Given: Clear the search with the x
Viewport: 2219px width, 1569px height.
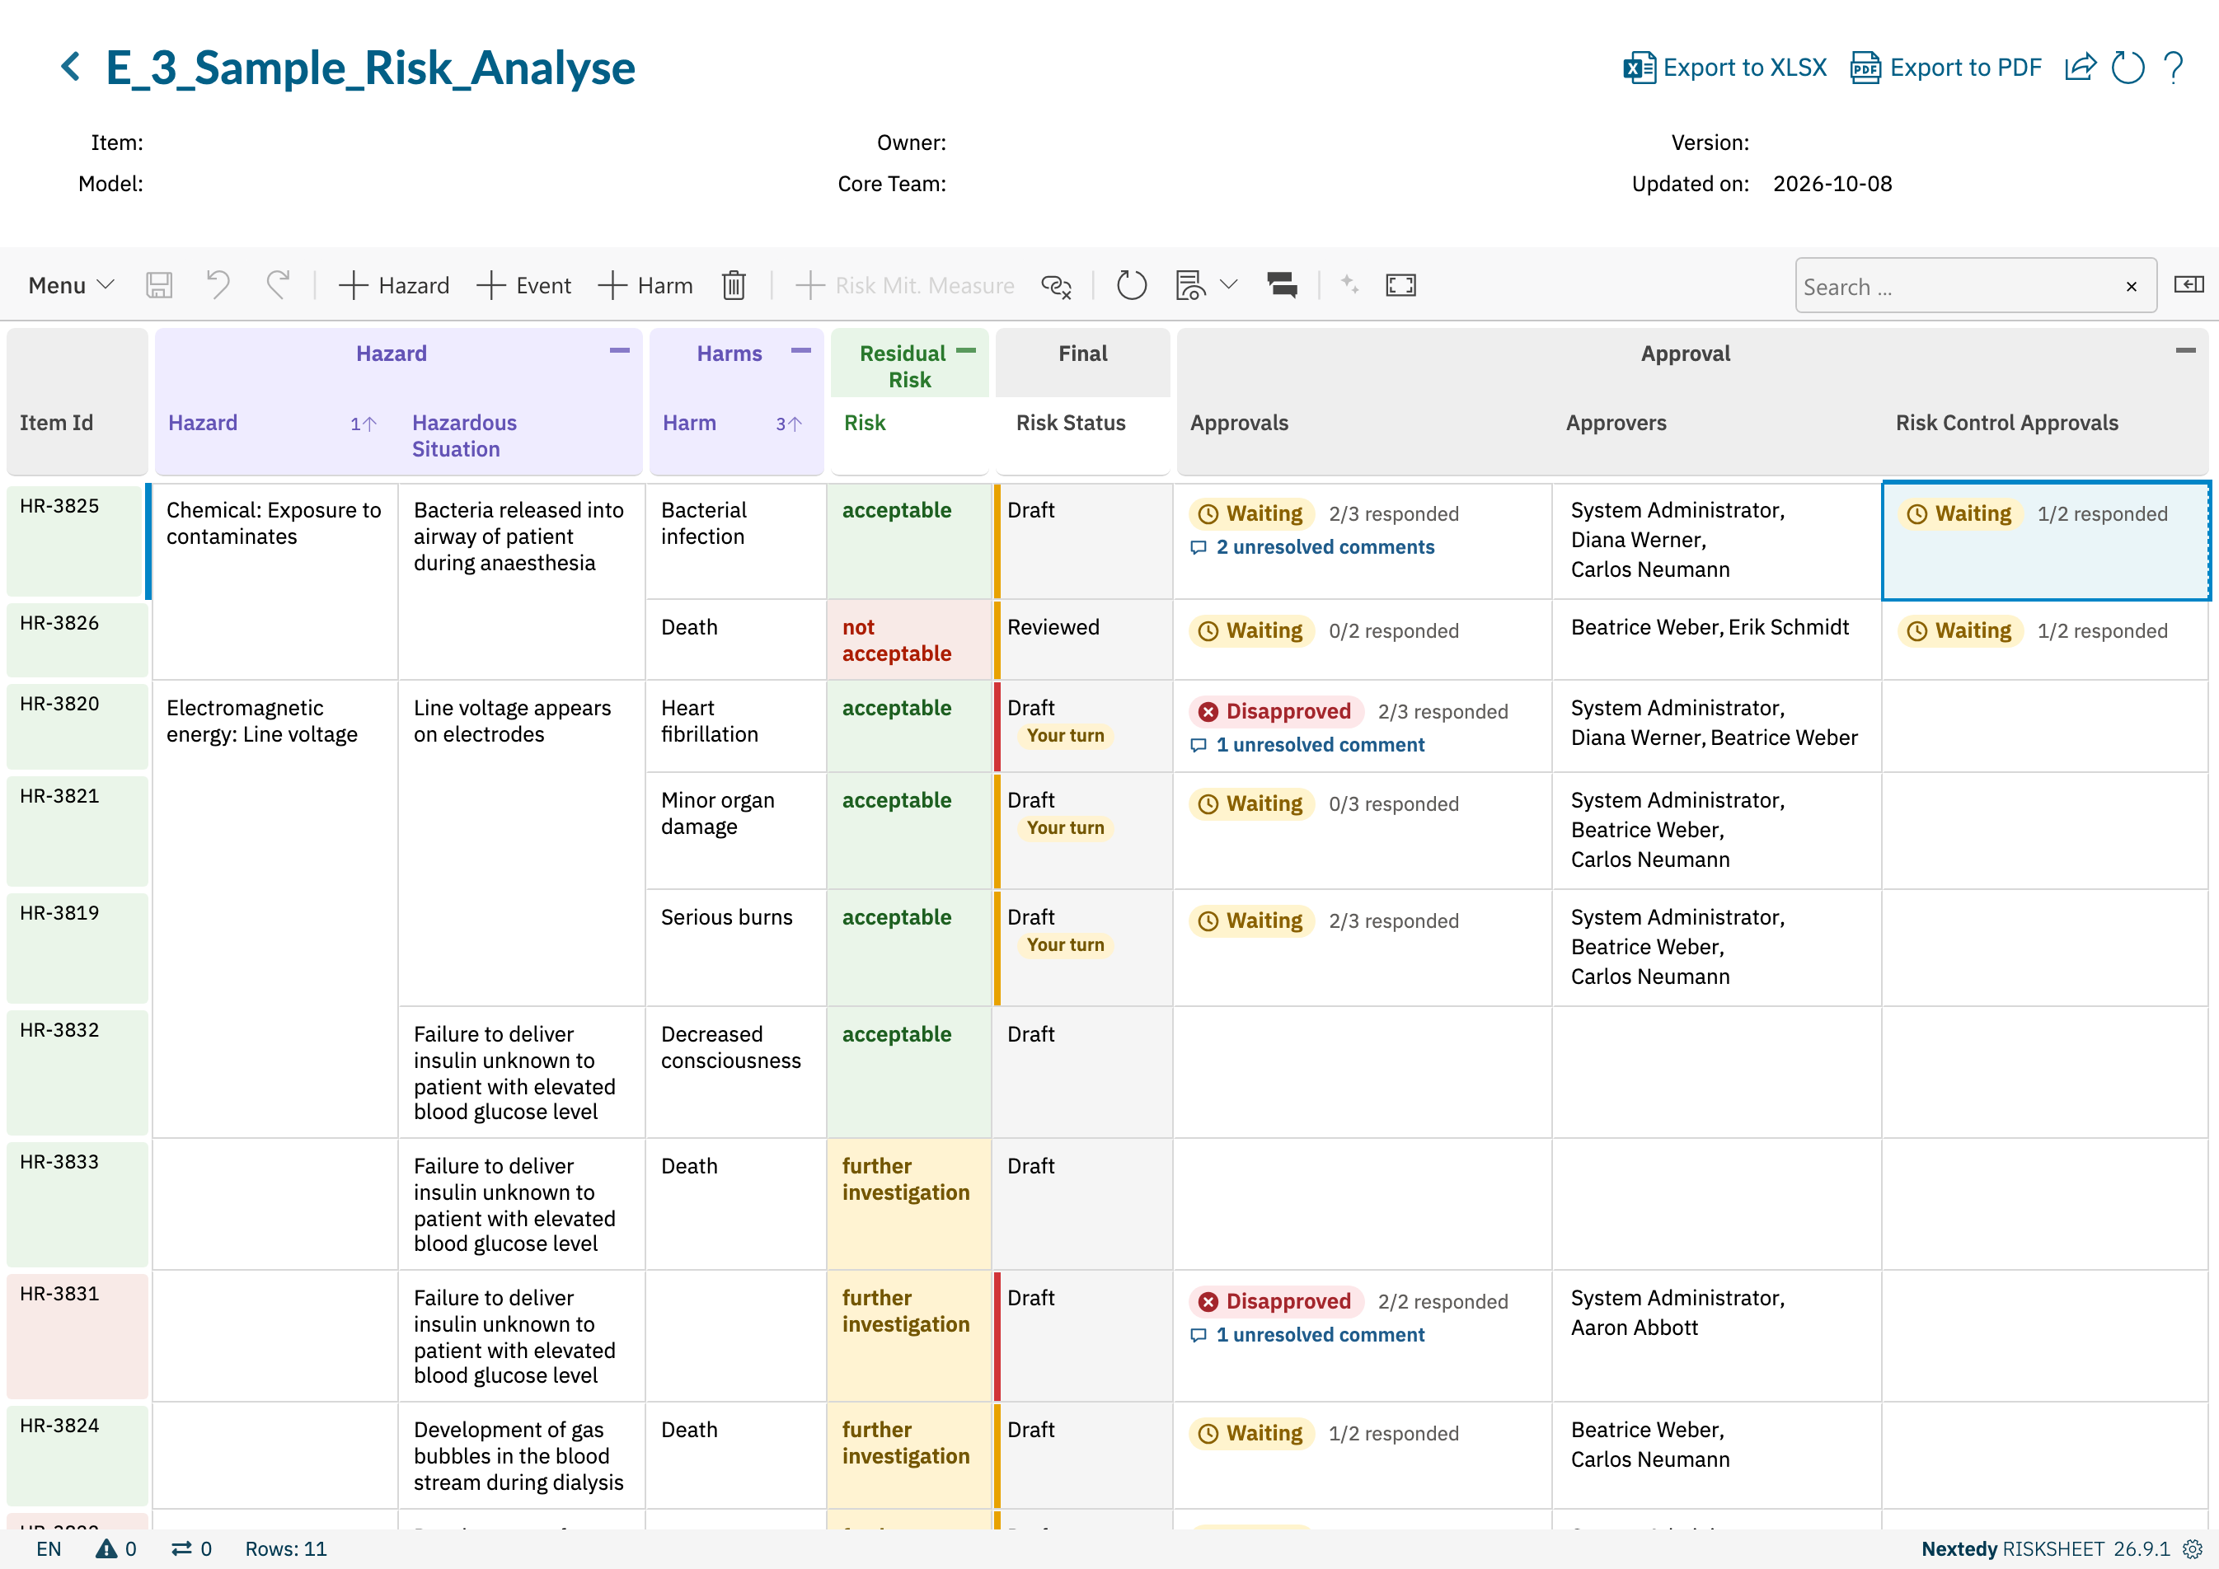Looking at the screenshot, I should [2131, 287].
